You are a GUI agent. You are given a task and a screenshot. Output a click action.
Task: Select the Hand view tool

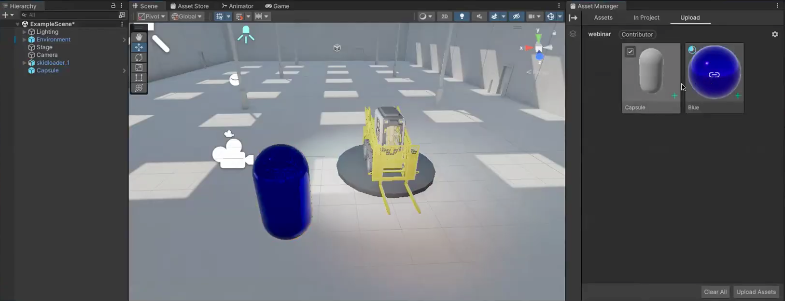[139, 37]
